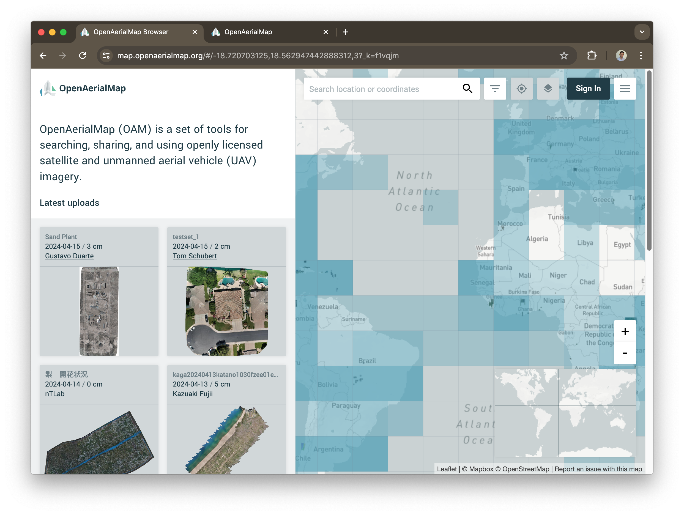Open the hamburger menu

coord(625,89)
